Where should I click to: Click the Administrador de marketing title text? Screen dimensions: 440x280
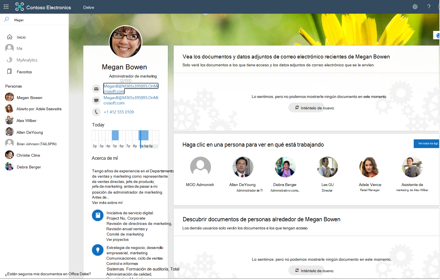coord(133,76)
